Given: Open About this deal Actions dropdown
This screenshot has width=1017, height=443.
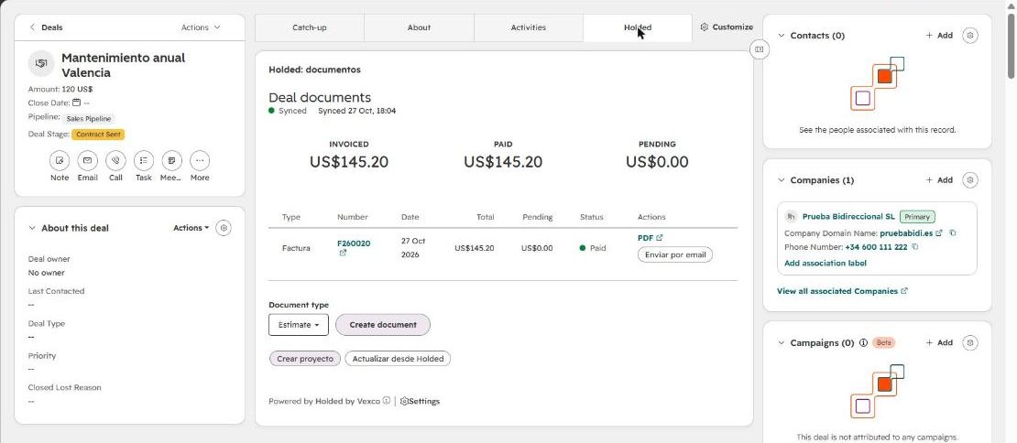Looking at the screenshot, I should [191, 228].
